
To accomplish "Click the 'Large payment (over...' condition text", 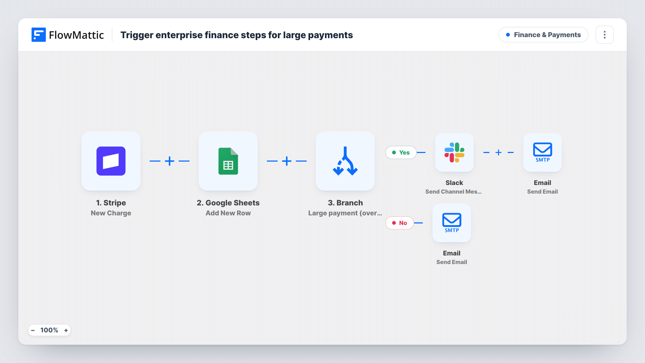I will pos(345,213).
